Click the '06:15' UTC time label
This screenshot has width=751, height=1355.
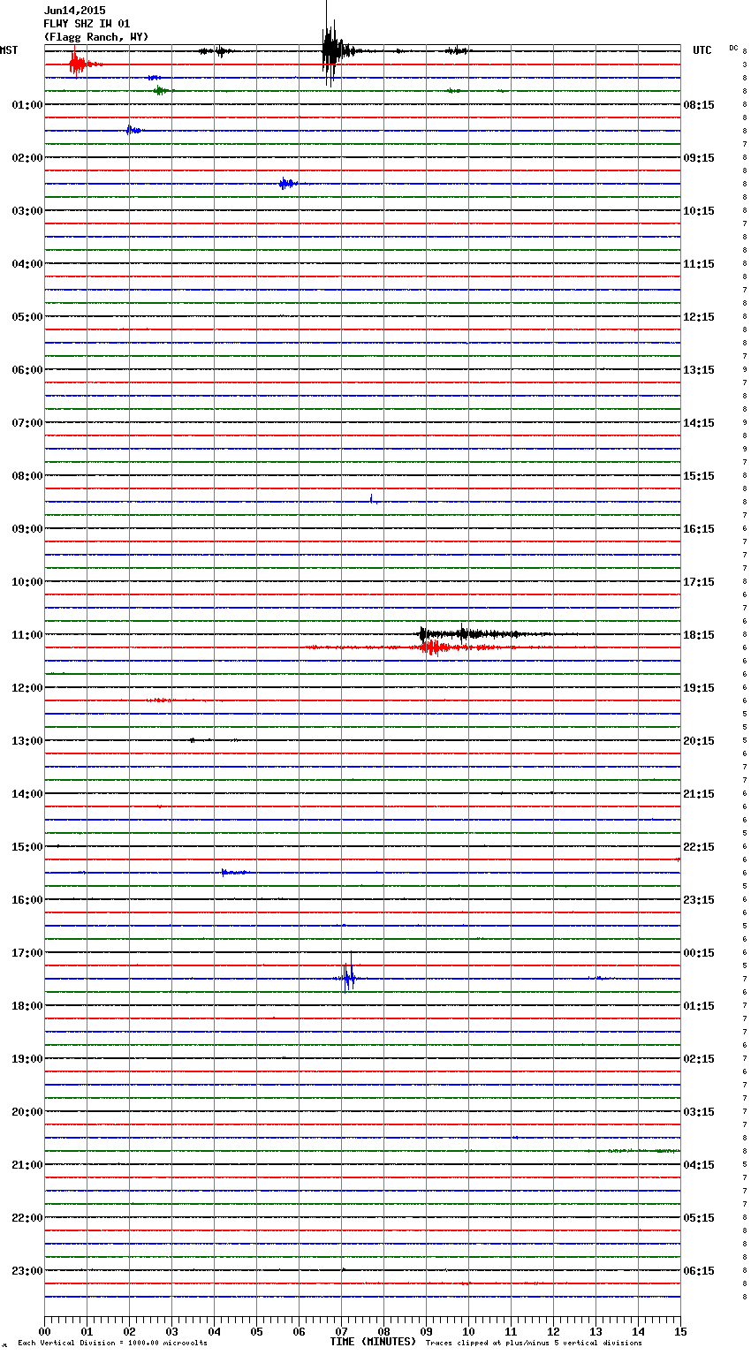coord(699,1271)
